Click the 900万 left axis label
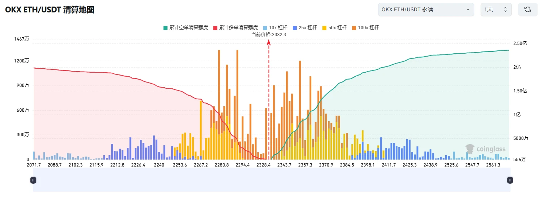Screen dimensions: 542x199 click(x=23, y=85)
